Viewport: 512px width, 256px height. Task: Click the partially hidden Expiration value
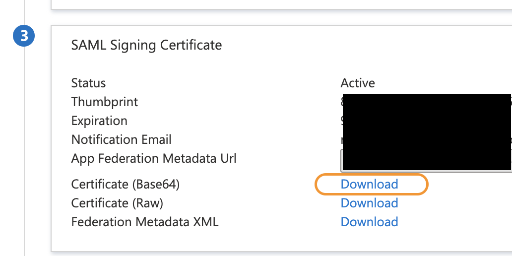[x=341, y=121]
